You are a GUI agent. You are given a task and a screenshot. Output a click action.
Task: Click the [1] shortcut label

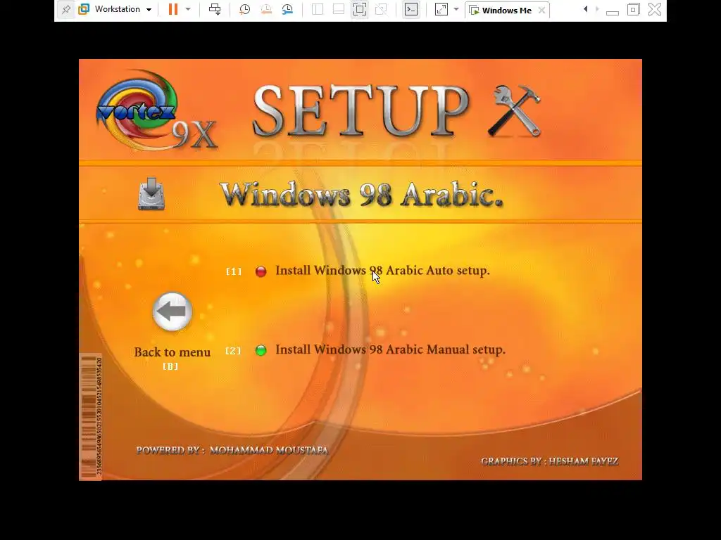[234, 271]
